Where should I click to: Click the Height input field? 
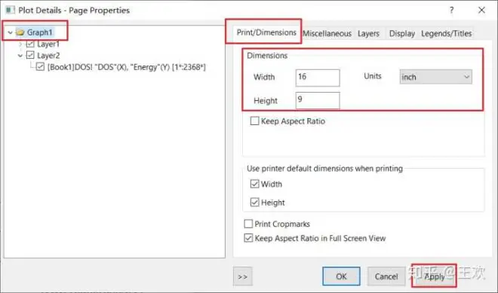coord(318,100)
